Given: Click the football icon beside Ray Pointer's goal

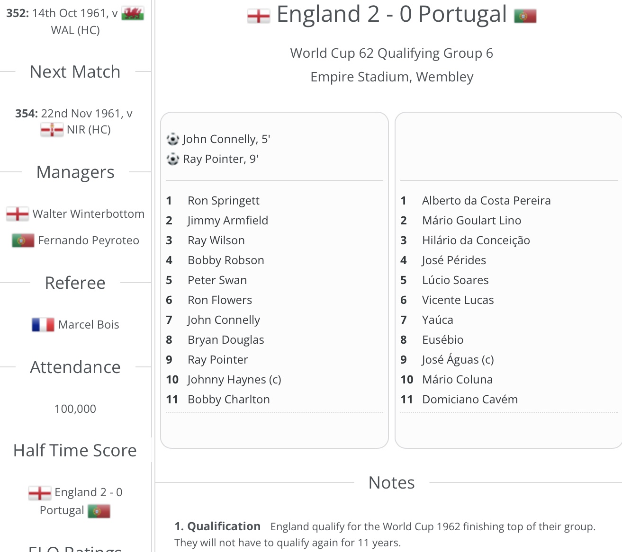Looking at the screenshot, I should 173,159.
